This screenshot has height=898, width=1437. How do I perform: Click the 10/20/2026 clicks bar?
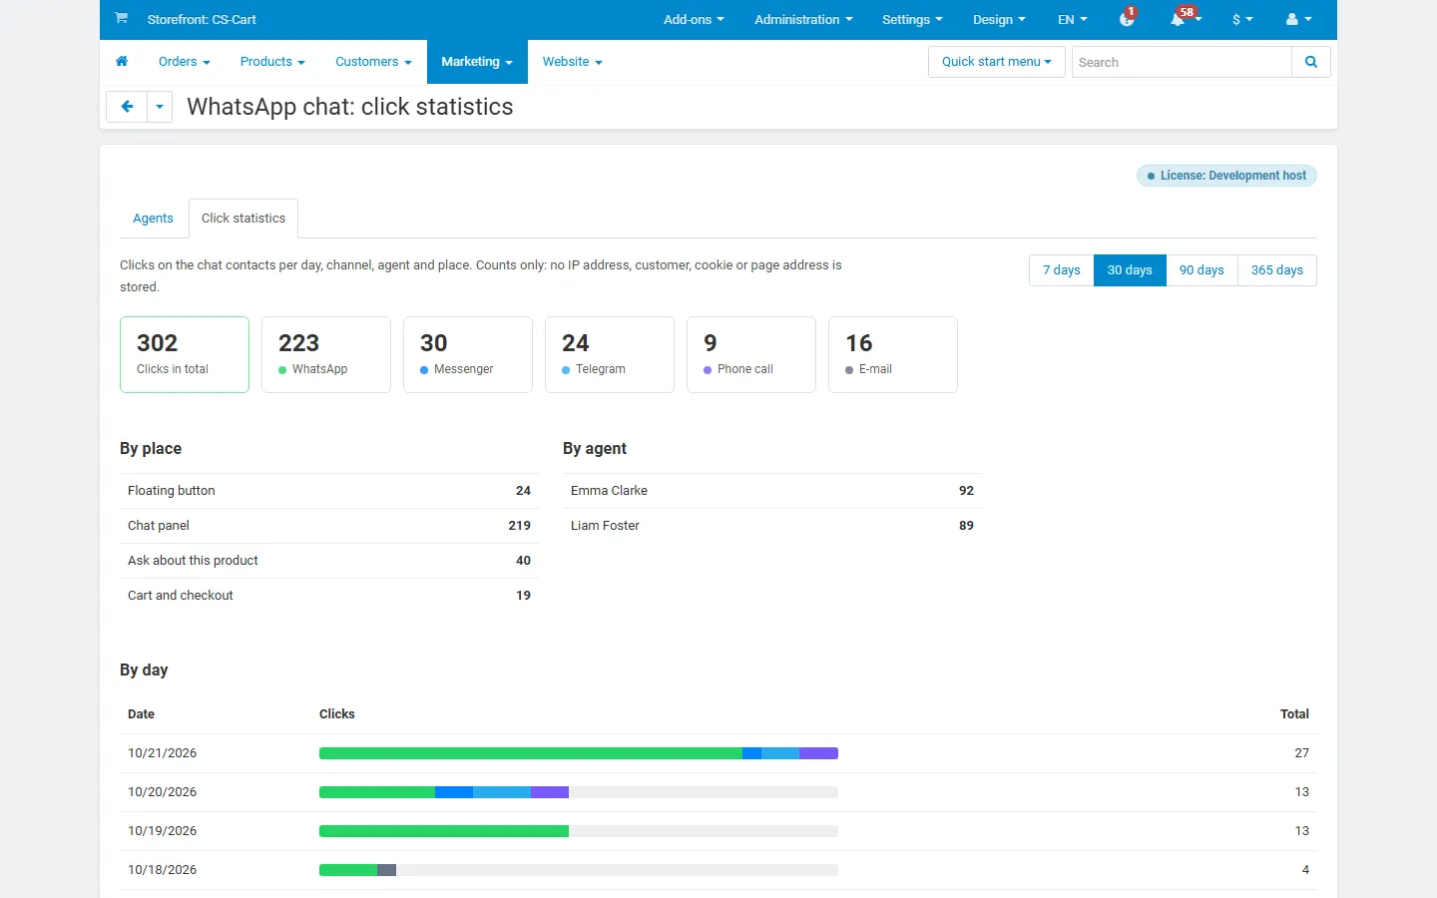579,792
